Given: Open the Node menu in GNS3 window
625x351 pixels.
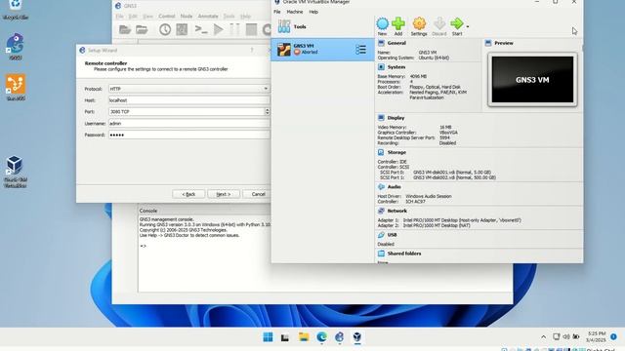Looking at the screenshot, I should (187, 17).
